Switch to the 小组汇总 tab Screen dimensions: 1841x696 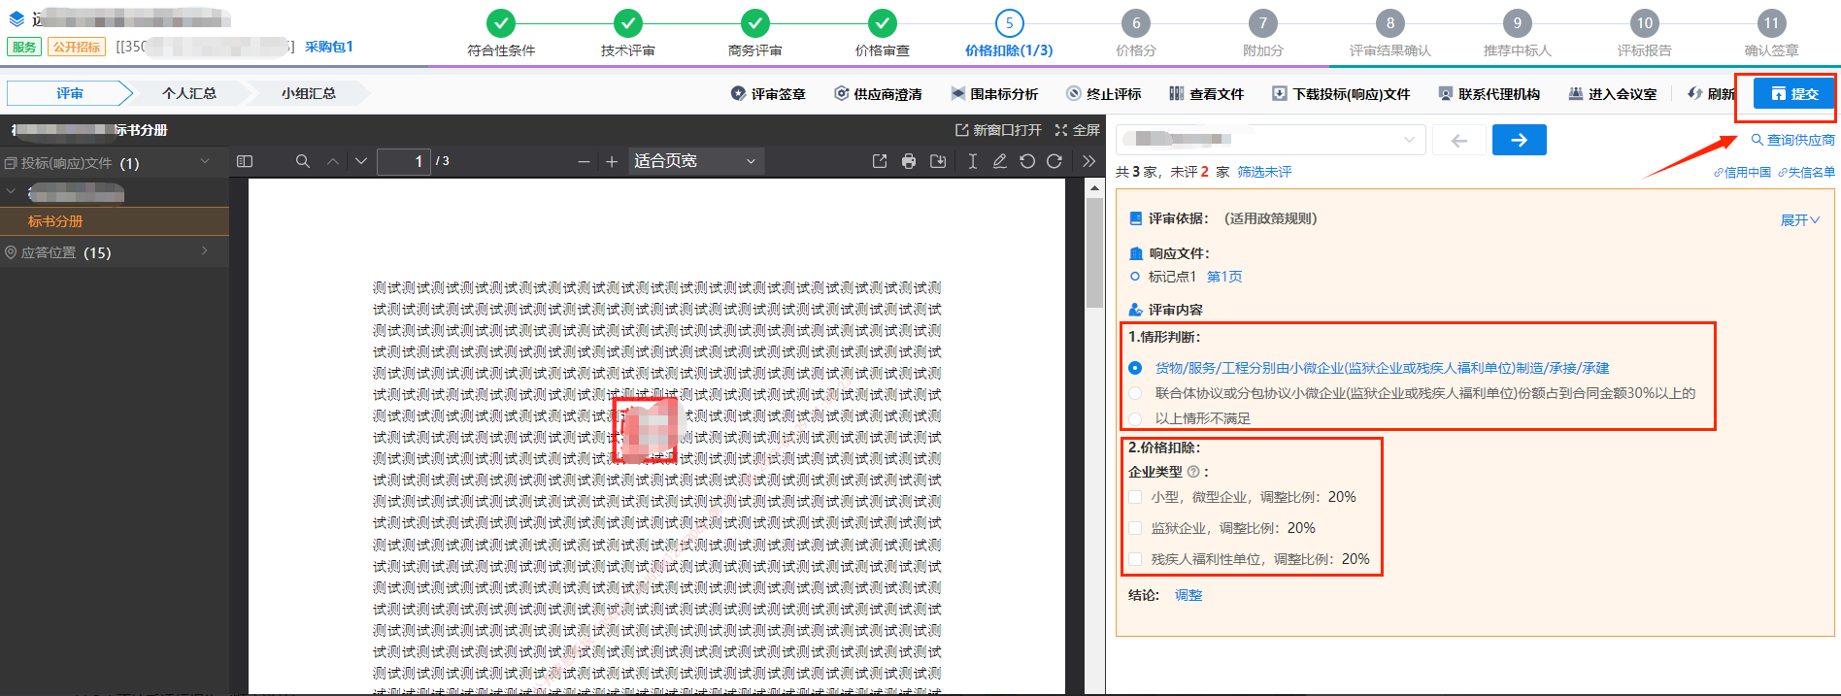tap(309, 93)
